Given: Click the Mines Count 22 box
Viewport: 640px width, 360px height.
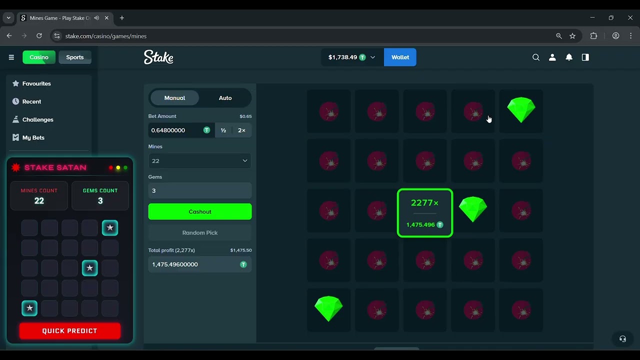Looking at the screenshot, I should click(x=39, y=195).
